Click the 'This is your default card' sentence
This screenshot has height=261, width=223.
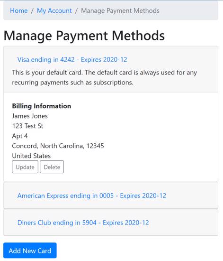point(47,73)
